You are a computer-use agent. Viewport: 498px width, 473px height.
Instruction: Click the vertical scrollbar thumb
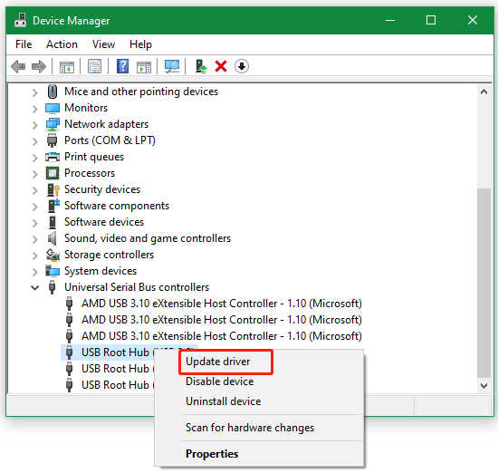(x=484, y=284)
